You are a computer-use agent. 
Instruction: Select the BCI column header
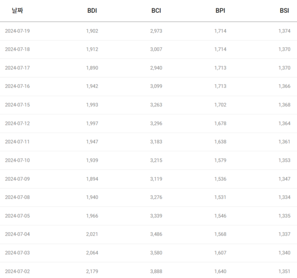[x=156, y=11]
